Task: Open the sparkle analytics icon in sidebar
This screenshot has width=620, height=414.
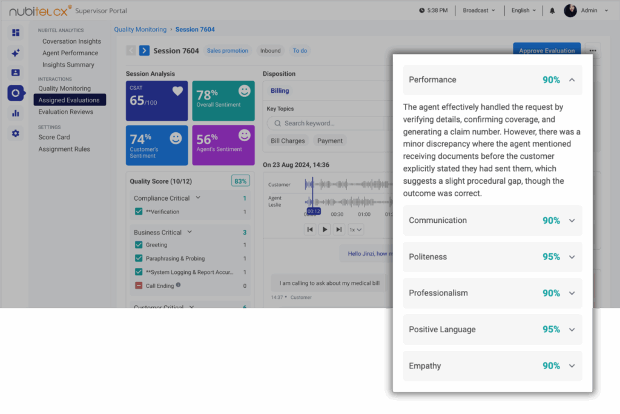Action: tap(15, 53)
